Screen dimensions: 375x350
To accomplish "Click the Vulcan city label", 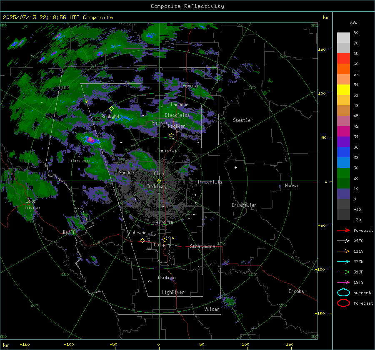I will point(212,309).
